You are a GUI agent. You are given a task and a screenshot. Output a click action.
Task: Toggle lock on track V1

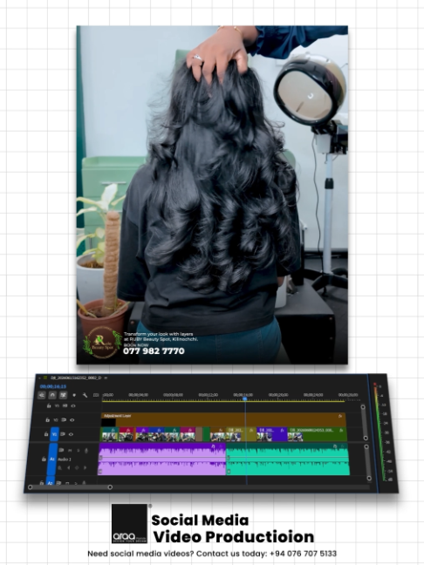tap(46, 434)
